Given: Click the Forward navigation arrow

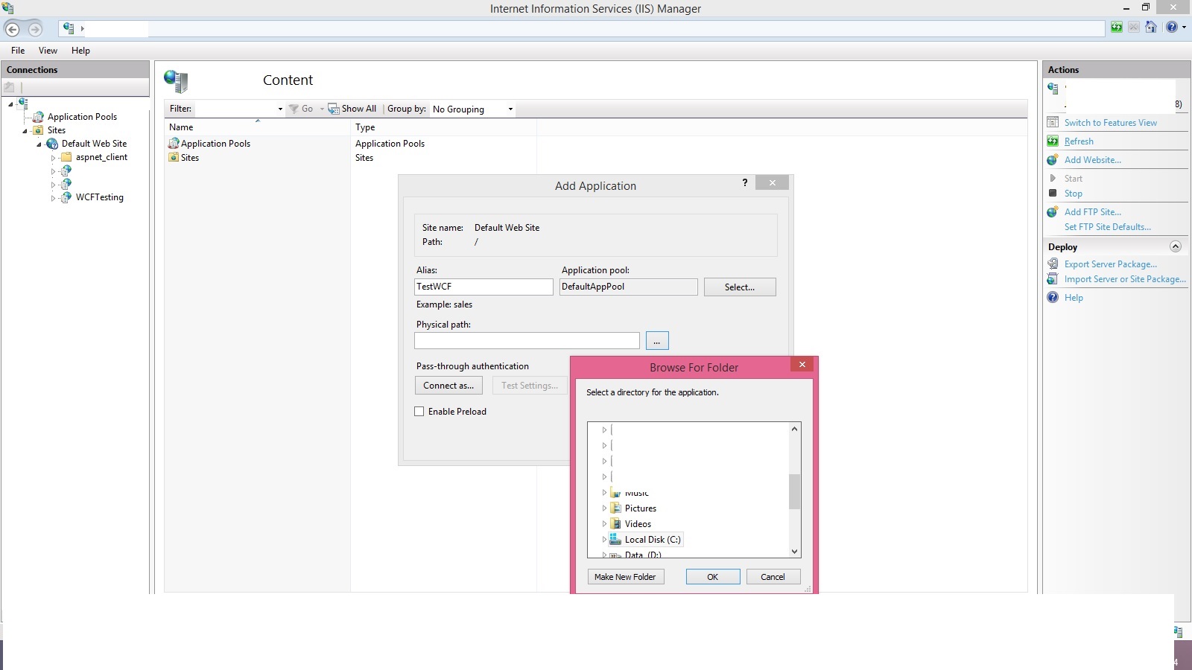Looking at the screenshot, I should coord(35,29).
